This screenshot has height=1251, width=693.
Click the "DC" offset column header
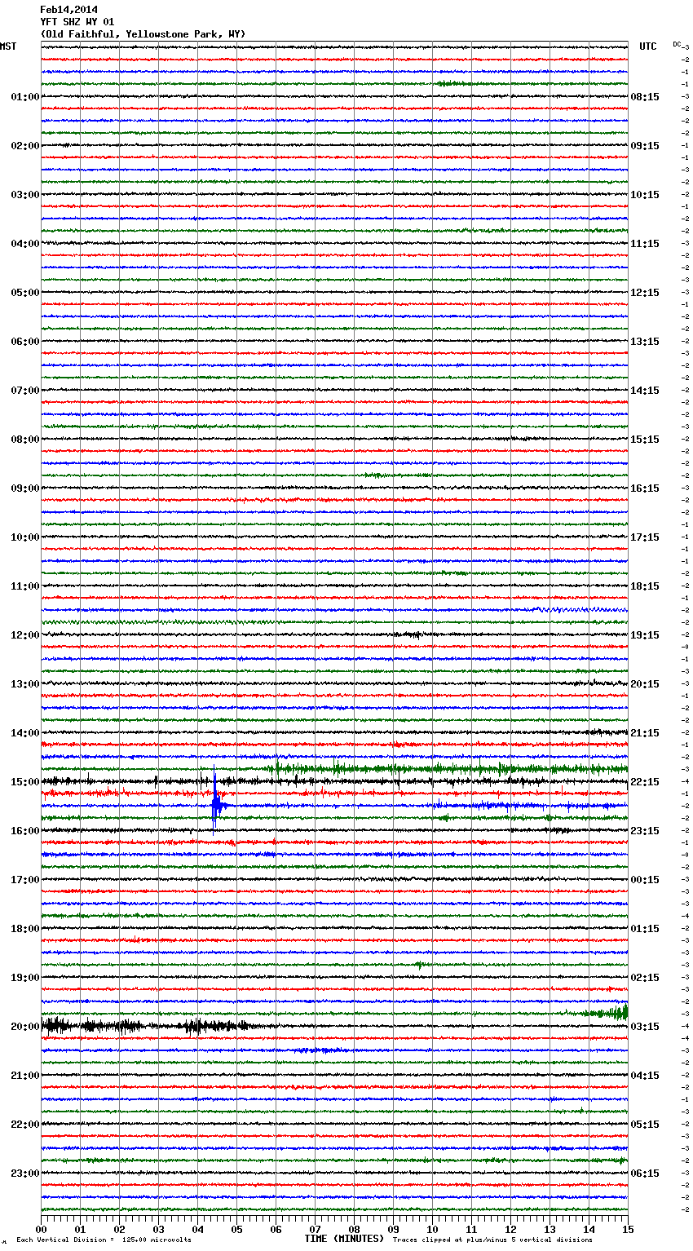(677, 44)
